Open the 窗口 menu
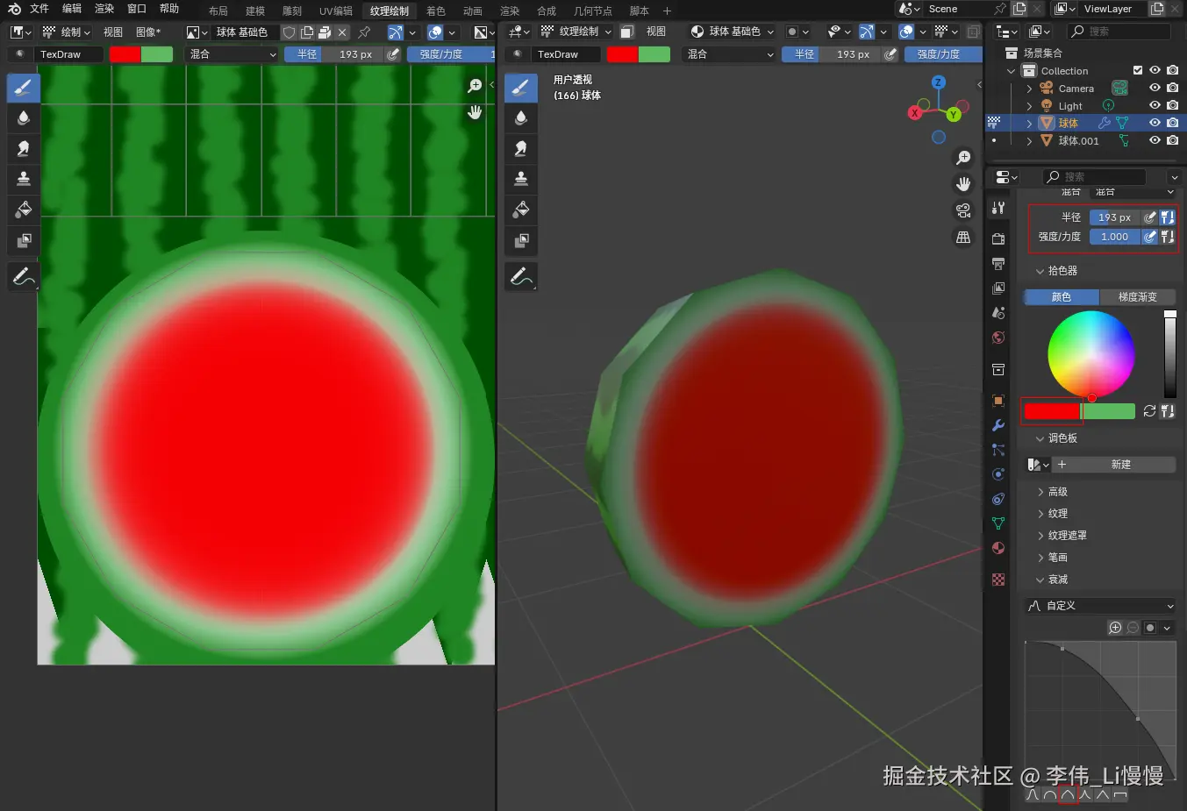Image resolution: width=1187 pixels, height=811 pixels. click(137, 9)
